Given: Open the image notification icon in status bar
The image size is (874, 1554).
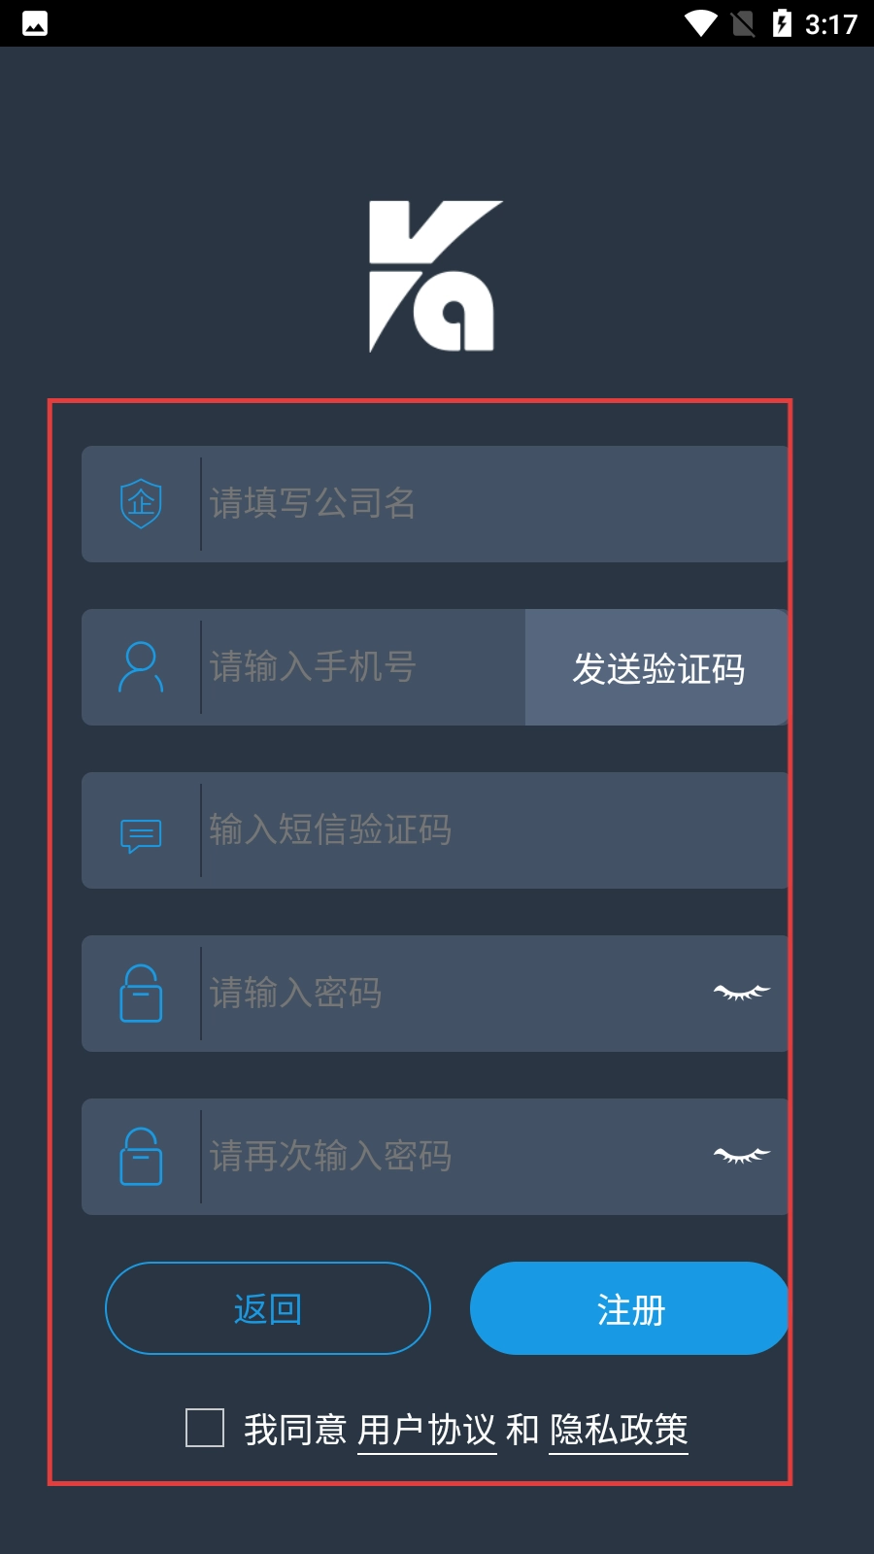Looking at the screenshot, I should (x=35, y=23).
